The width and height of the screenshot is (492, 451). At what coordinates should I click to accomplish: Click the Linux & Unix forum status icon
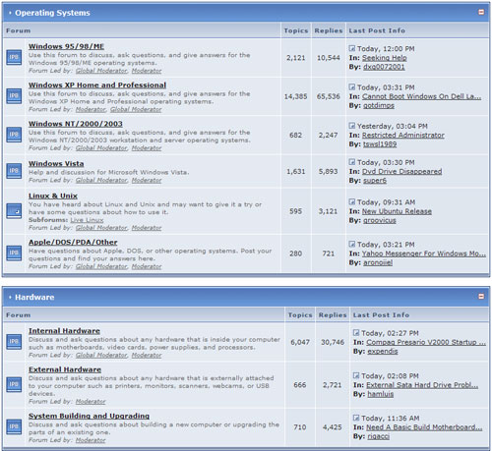point(14,211)
